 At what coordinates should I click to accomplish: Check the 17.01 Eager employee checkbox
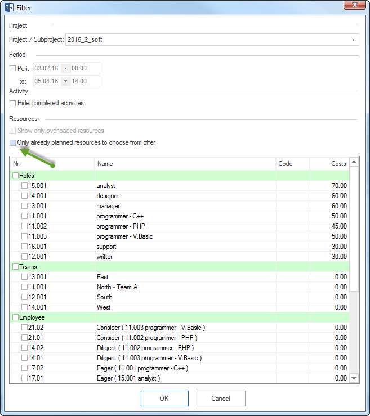tap(24, 378)
